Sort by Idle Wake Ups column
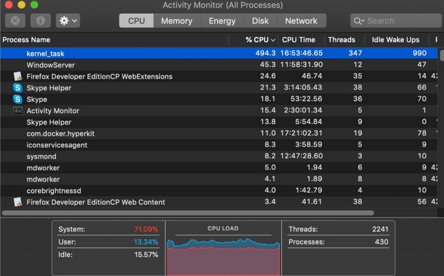The width and height of the screenshot is (444, 276). pyautogui.click(x=396, y=40)
